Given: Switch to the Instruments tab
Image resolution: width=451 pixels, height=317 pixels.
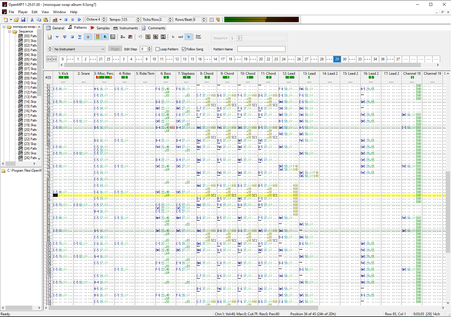Looking at the screenshot, I should point(125,28).
